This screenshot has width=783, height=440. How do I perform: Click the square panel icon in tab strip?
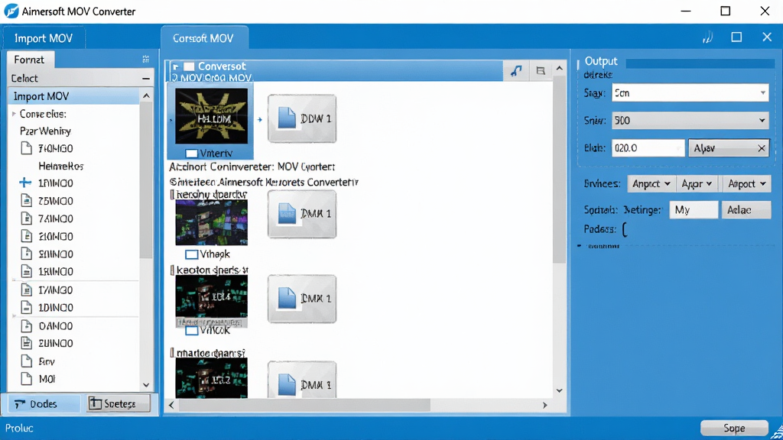pyautogui.click(x=736, y=37)
